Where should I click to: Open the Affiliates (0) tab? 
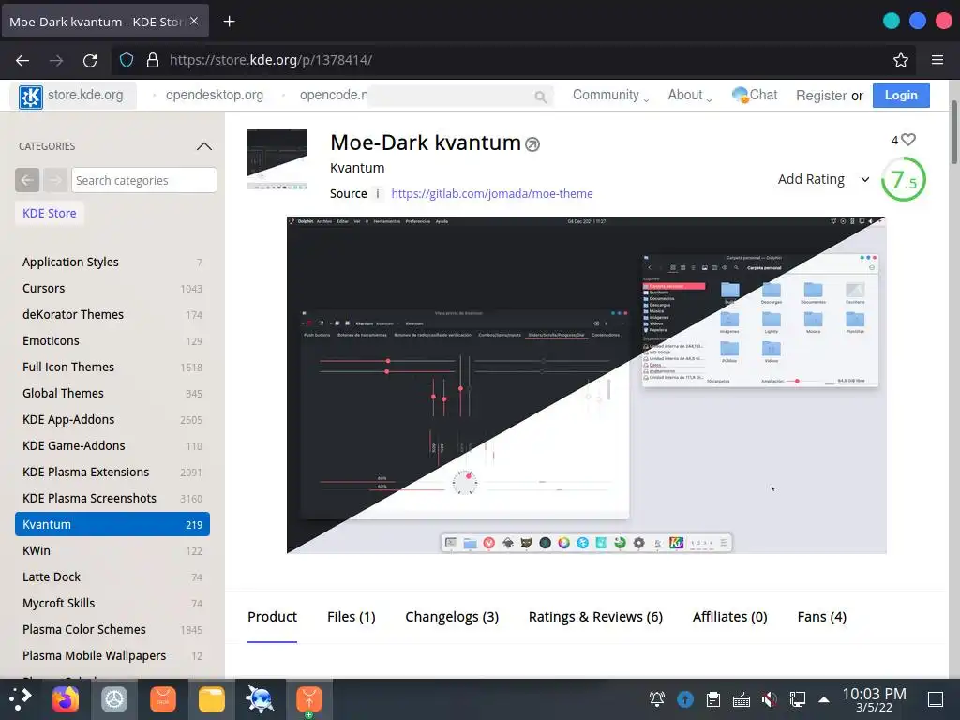(729, 617)
